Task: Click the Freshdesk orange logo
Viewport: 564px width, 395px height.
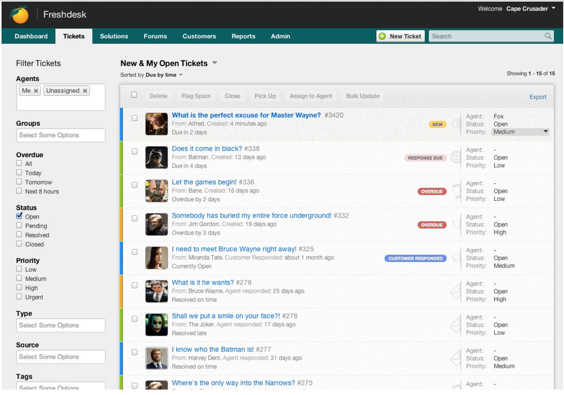Action: (x=20, y=15)
